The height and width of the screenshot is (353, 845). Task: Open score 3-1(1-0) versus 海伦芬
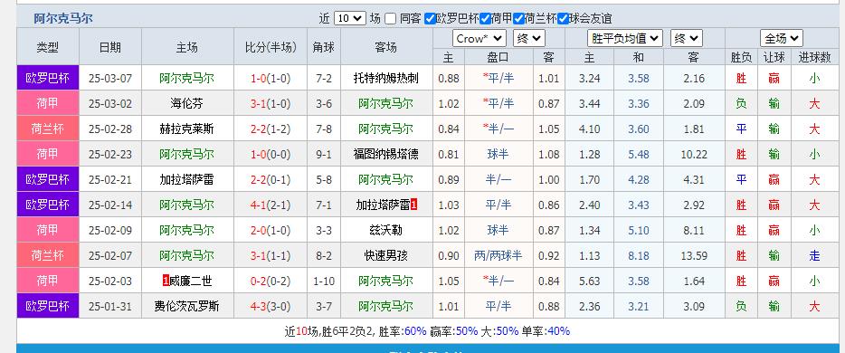[271, 103]
